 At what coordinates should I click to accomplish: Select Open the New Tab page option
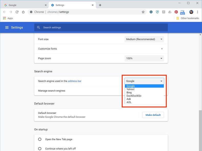pos(40,139)
